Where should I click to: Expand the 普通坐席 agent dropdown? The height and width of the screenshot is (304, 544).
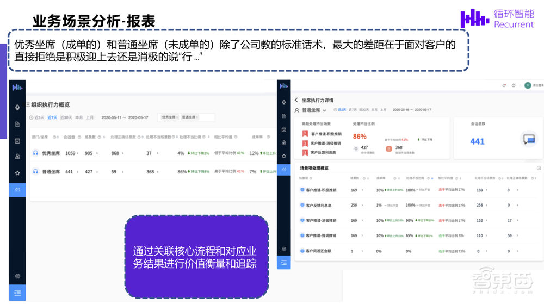point(324,110)
